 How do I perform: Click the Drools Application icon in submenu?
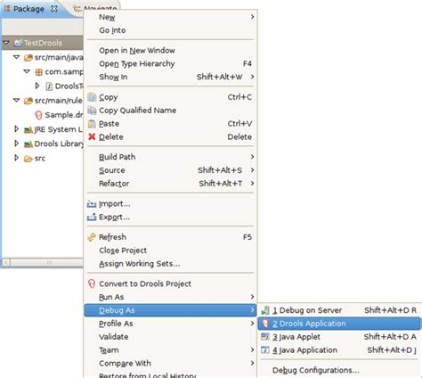coord(265,324)
